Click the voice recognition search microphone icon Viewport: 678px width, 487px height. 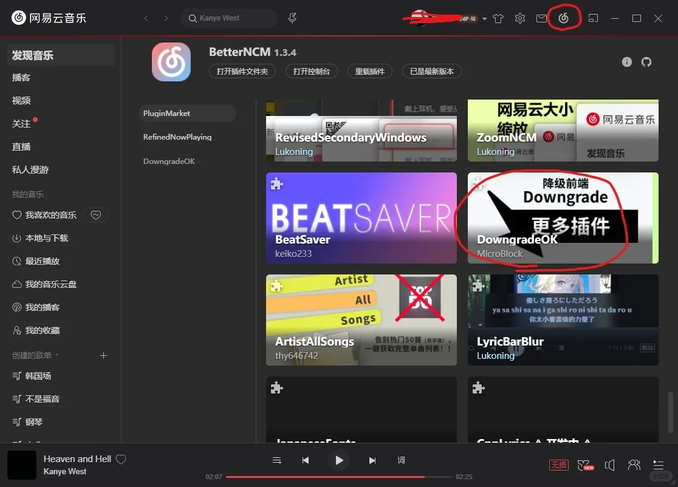click(292, 18)
